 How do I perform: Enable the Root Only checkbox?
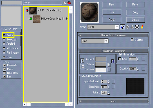coord(4,73)
